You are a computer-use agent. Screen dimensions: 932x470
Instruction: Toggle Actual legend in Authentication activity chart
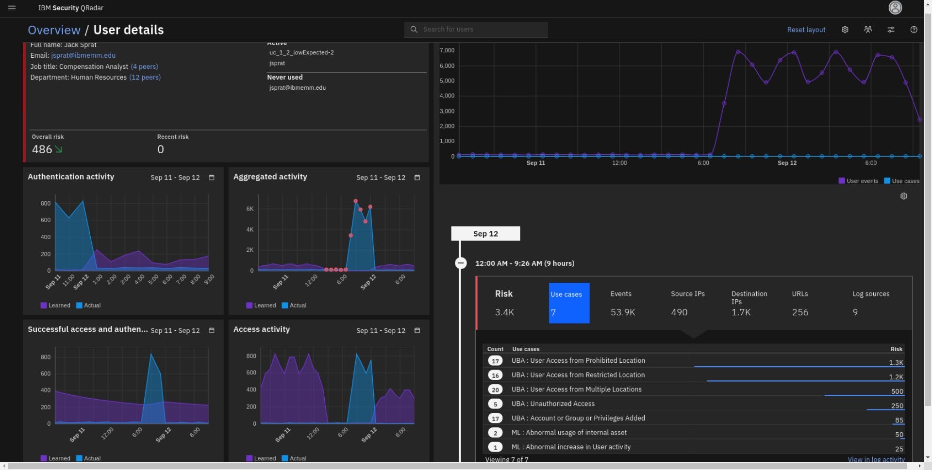click(x=88, y=305)
